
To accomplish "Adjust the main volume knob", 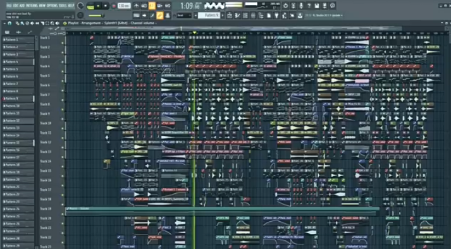I will click(80, 6).
